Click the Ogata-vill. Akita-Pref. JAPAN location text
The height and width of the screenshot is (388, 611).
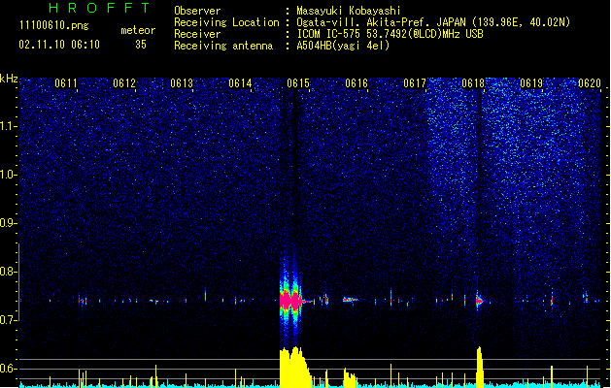(x=433, y=22)
